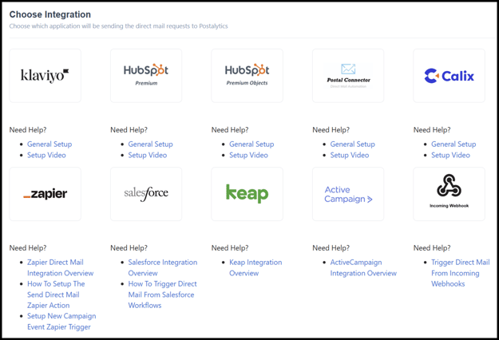Open General Setup under Postal Connector
Screen dimensions: 499x340
tap(353, 144)
